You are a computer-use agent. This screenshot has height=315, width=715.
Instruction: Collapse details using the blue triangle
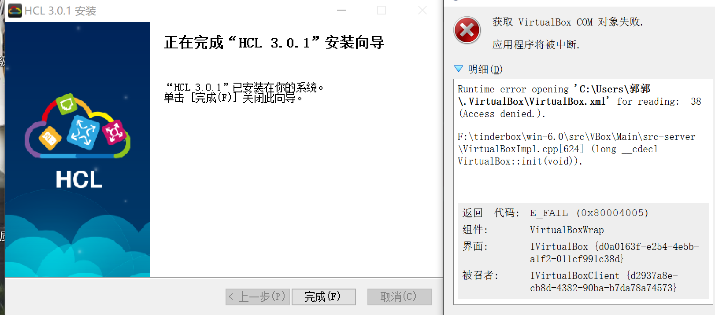click(x=459, y=69)
